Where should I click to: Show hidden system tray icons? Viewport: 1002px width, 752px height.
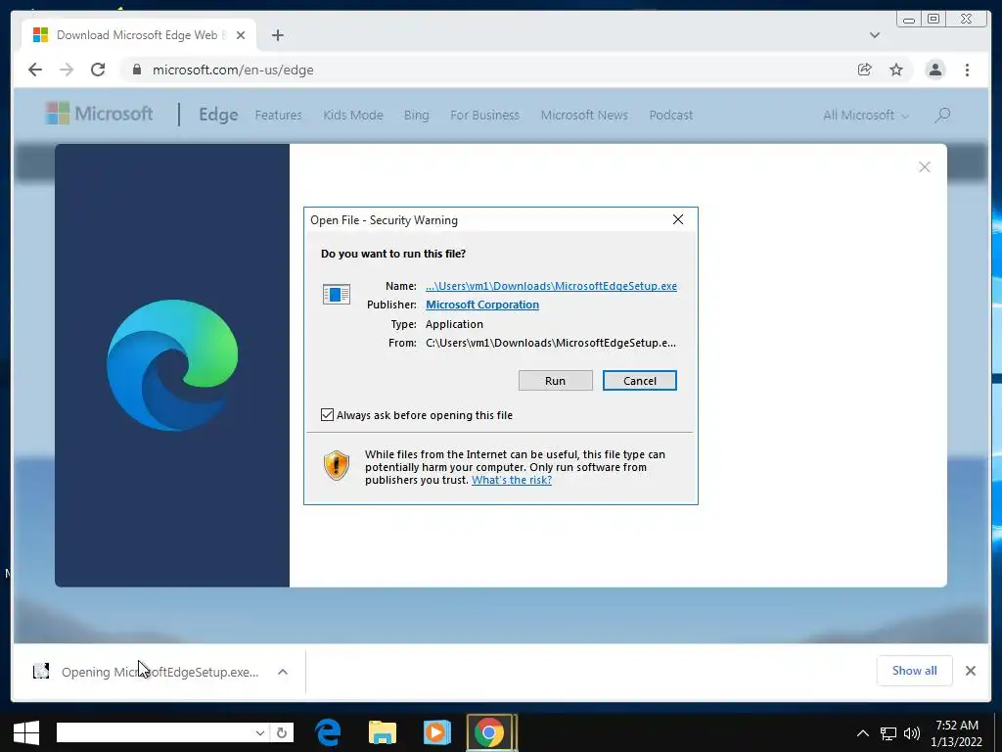pos(863,733)
